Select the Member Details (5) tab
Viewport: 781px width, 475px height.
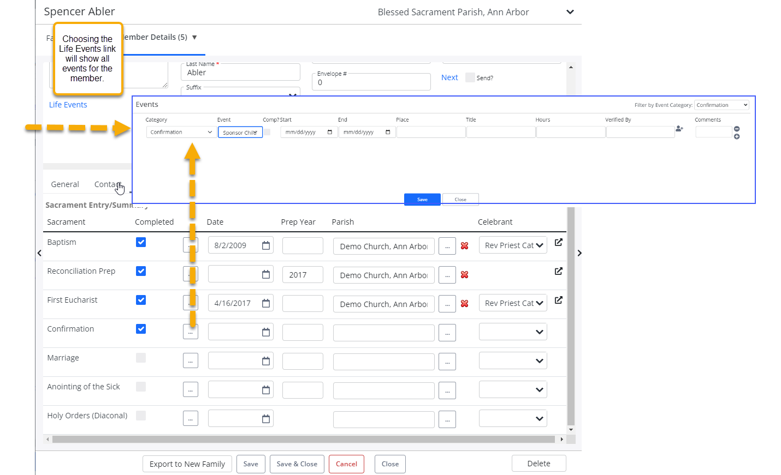(x=154, y=37)
